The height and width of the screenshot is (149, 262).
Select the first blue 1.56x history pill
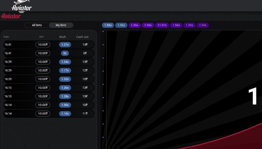pyautogui.click(x=108, y=25)
